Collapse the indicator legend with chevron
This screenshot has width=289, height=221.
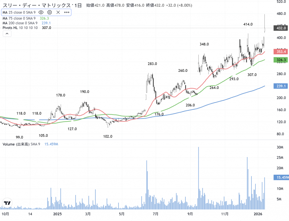(7, 34)
